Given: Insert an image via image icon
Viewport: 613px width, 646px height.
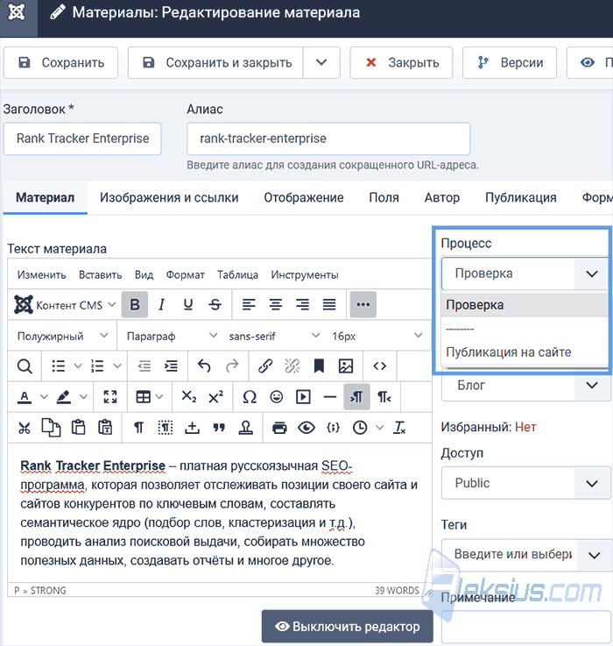Looking at the screenshot, I should 345,366.
